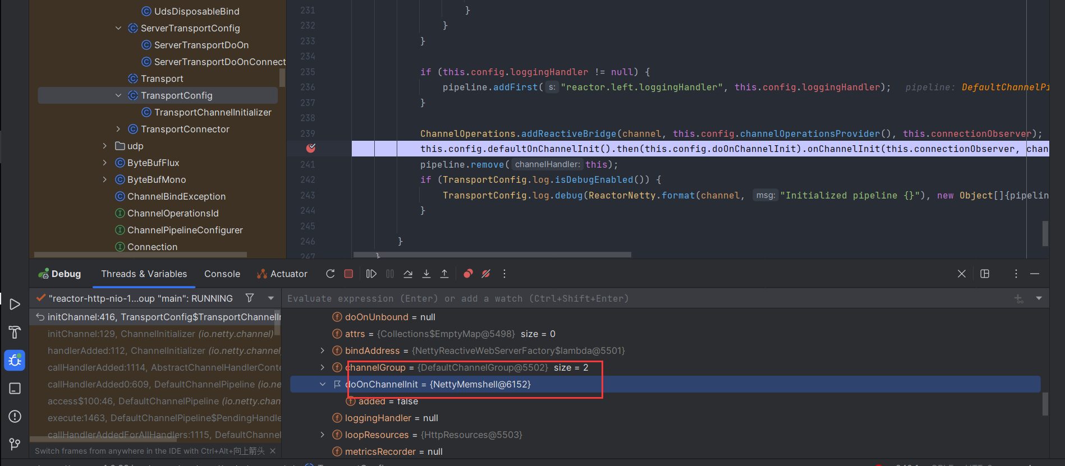Open the Debug bug tool window
The width and height of the screenshot is (1065, 466).
[15, 360]
